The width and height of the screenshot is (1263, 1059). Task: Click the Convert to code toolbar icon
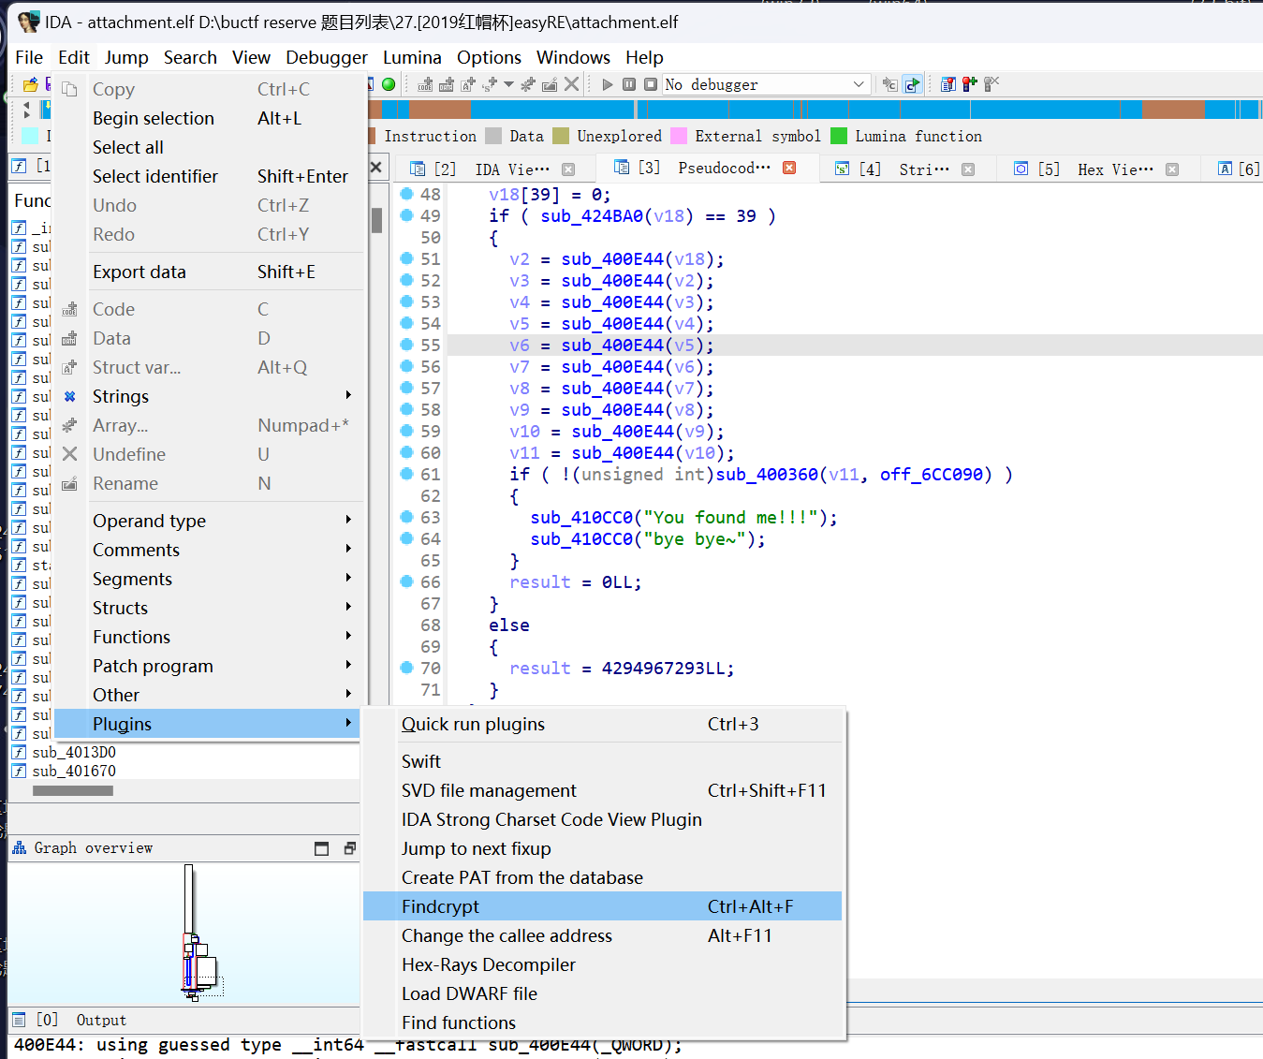point(425,84)
